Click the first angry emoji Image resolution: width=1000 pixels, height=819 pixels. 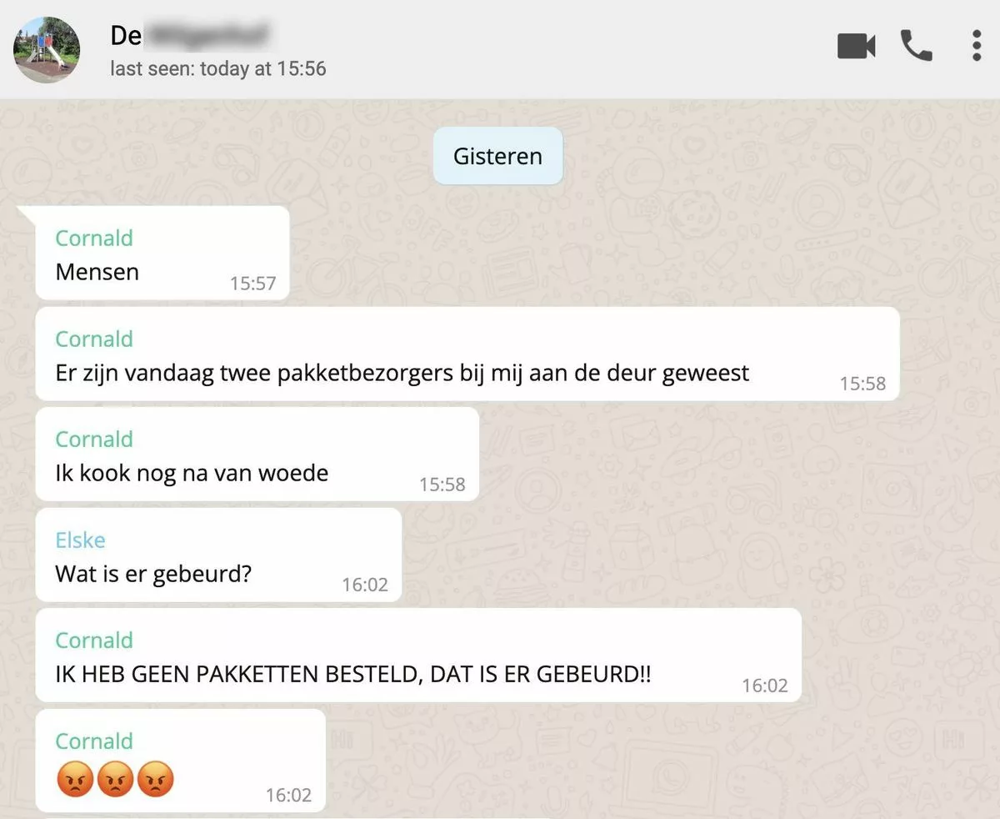point(74,779)
